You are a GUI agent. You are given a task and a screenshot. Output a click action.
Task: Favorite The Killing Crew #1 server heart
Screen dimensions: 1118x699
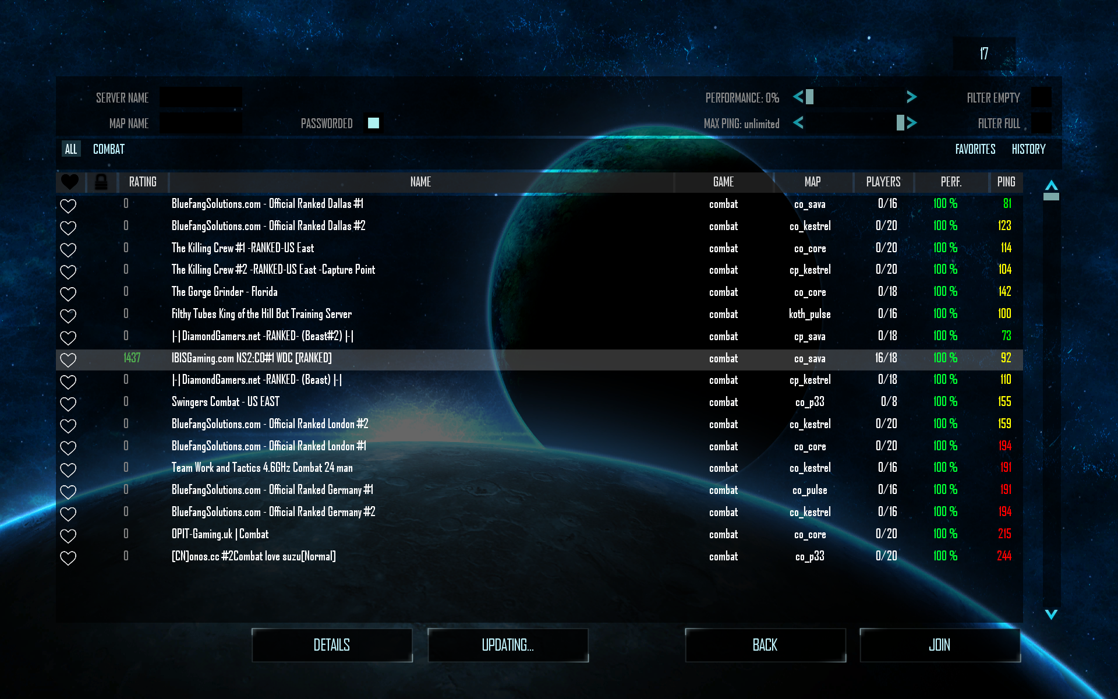(x=68, y=250)
